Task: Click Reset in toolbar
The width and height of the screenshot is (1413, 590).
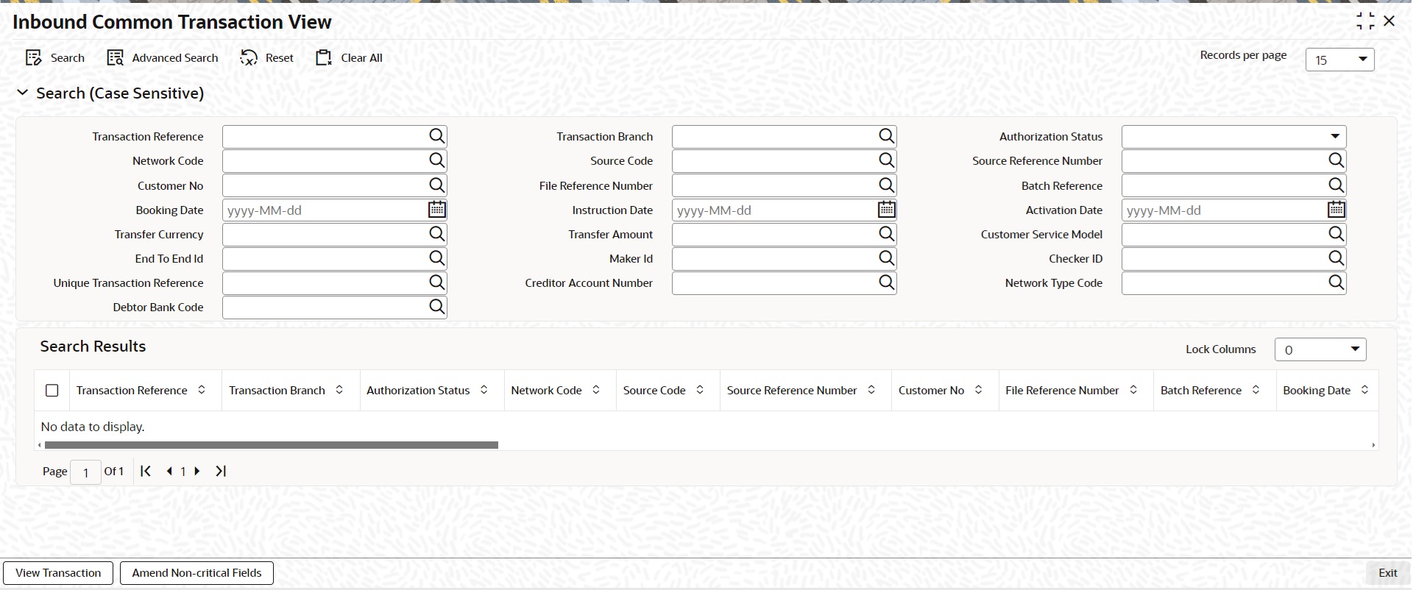Action: pyautogui.click(x=266, y=58)
